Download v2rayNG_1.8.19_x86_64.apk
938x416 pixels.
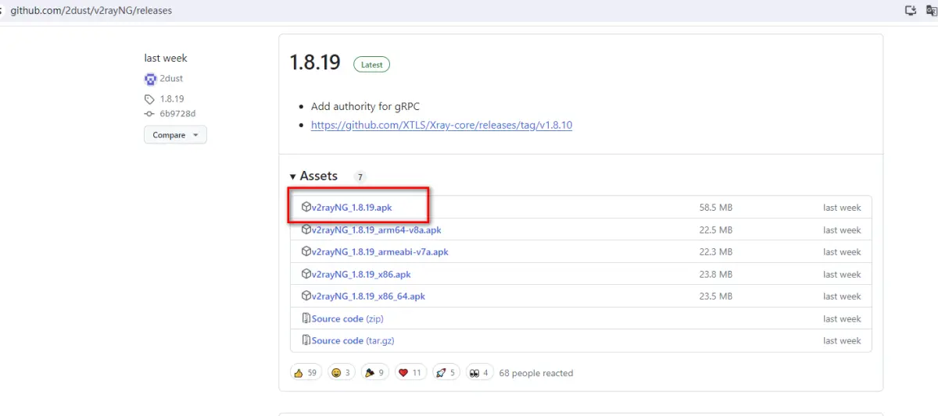tap(368, 297)
